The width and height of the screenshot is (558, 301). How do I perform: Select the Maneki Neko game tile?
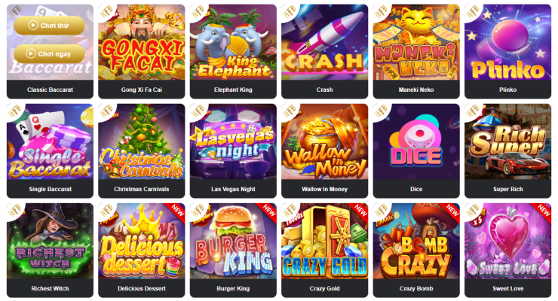pos(416,42)
